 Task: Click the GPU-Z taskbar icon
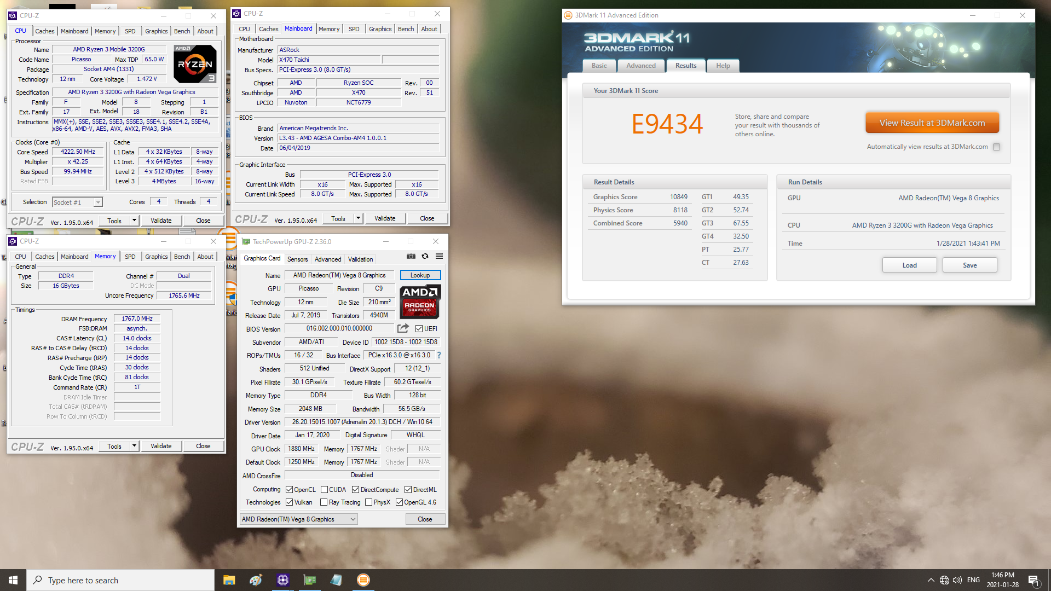310,580
